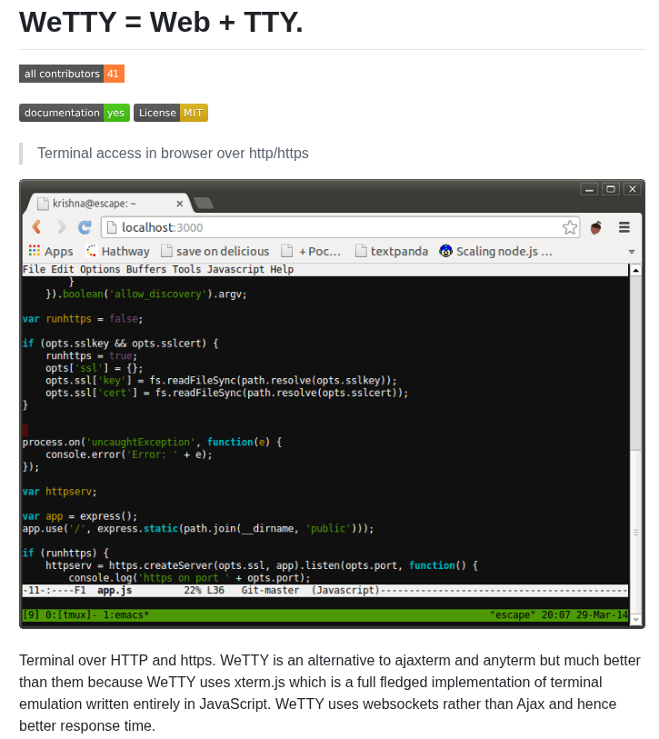The width and height of the screenshot is (659, 739).
Task: Select the krishna@escape browser tab
Action: click(108, 203)
